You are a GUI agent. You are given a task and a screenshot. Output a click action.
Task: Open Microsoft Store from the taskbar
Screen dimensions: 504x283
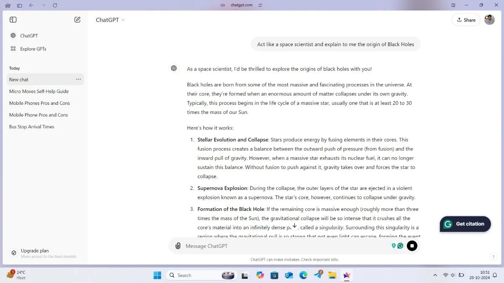coord(274,275)
